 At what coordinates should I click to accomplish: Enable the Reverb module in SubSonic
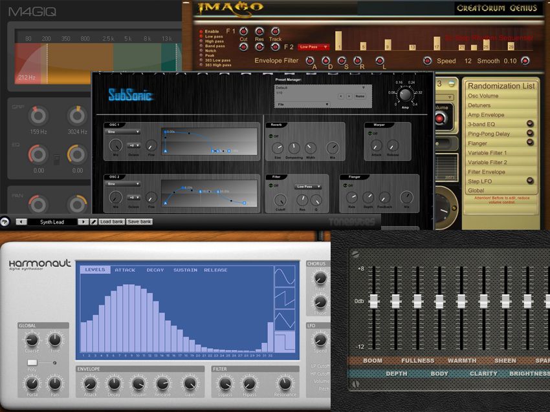click(272, 136)
